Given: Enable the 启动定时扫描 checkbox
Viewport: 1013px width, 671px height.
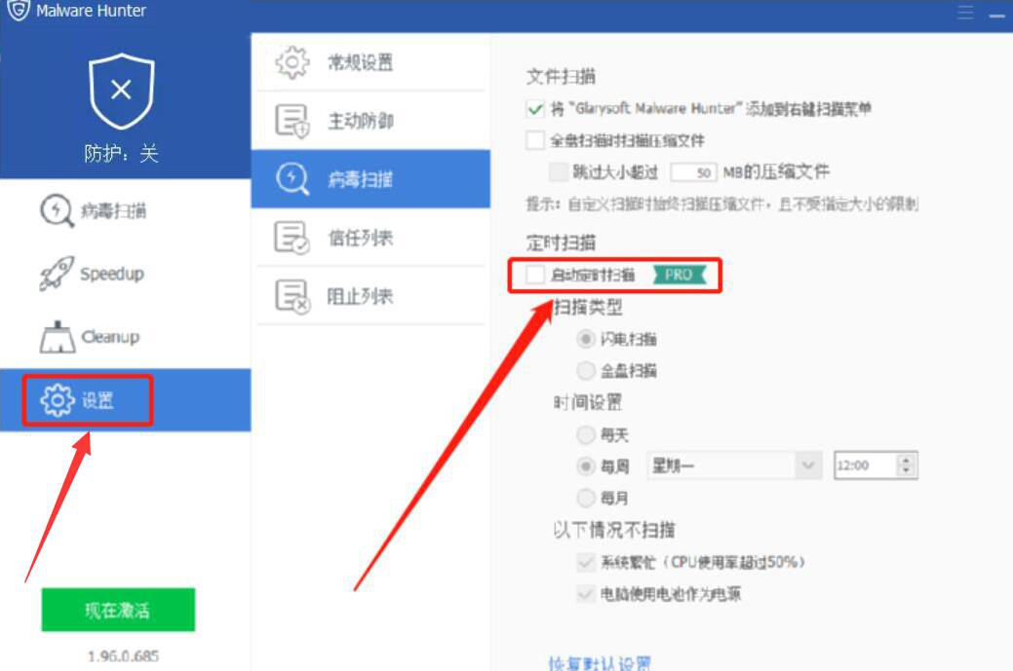Looking at the screenshot, I should (x=535, y=275).
